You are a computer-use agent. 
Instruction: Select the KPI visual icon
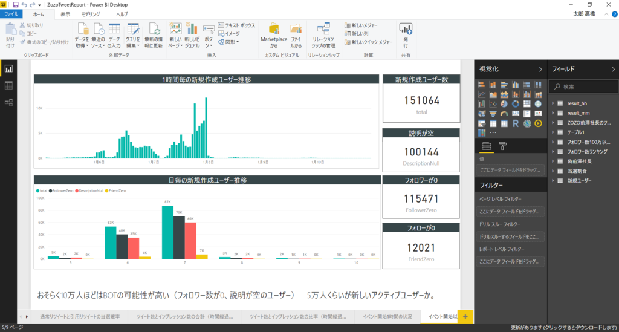pos(539,114)
